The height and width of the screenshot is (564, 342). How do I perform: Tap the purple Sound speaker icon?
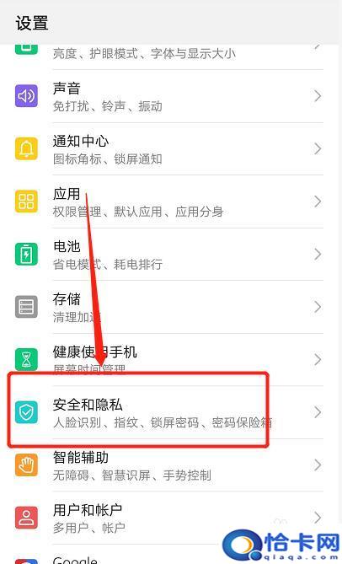(x=26, y=96)
